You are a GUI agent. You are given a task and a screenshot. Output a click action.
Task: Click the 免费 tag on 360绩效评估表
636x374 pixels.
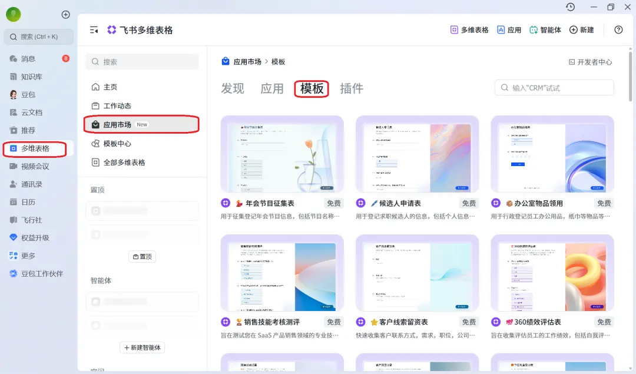604,322
